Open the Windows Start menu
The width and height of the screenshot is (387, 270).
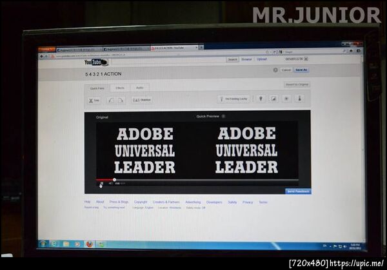pyautogui.click(x=43, y=244)
